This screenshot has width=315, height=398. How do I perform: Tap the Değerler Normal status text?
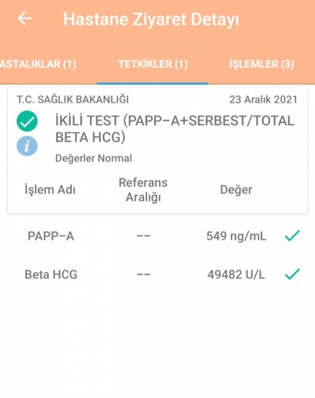94,158
